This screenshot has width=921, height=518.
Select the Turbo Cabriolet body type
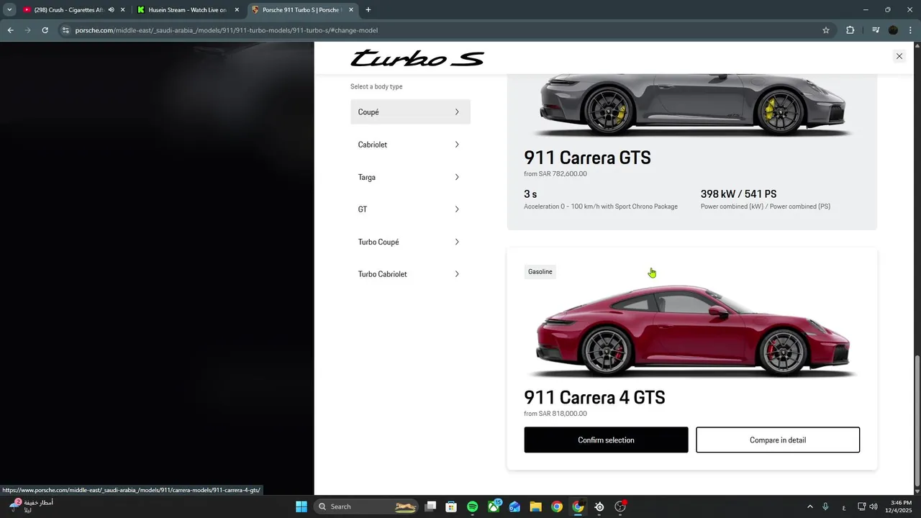(410, 274)
